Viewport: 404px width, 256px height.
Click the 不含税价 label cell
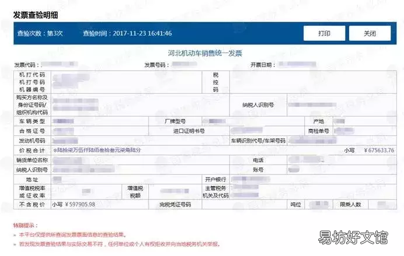[32, 205]
